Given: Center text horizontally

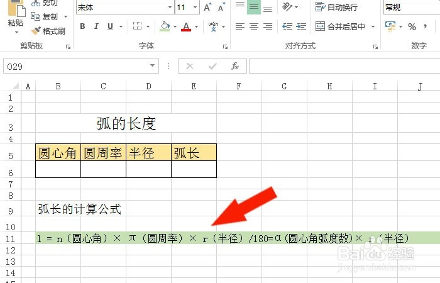Looking at the screenshot, I should pos(254,26).
